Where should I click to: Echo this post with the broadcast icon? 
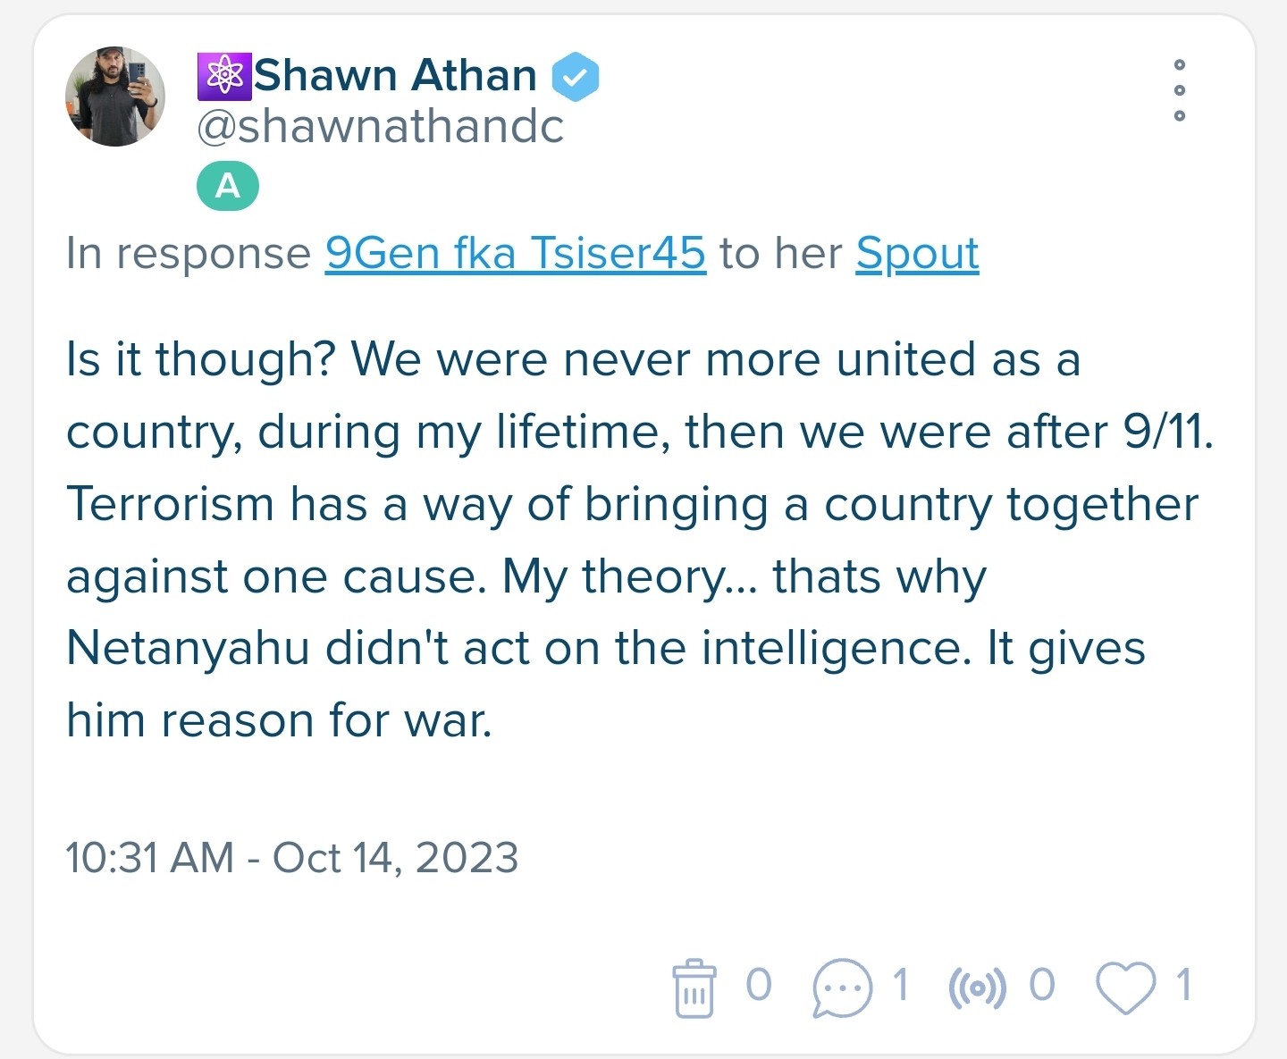[x=977, y=988]
